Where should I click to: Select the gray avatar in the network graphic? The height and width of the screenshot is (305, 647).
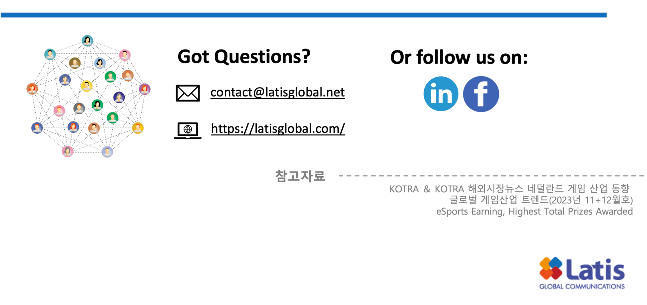click(x=79, y=108)
